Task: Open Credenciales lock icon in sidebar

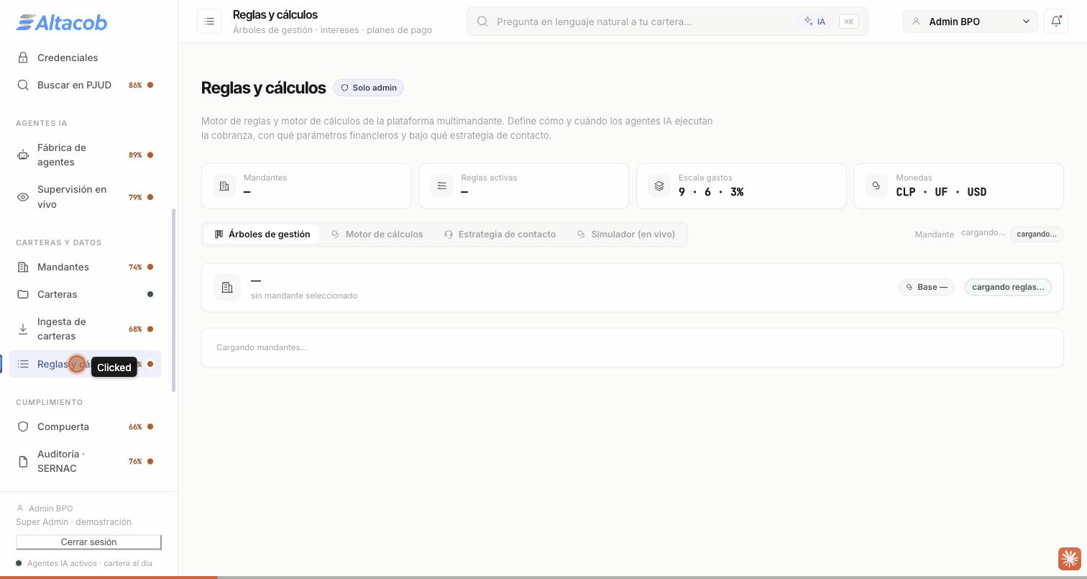Action: 23,58
